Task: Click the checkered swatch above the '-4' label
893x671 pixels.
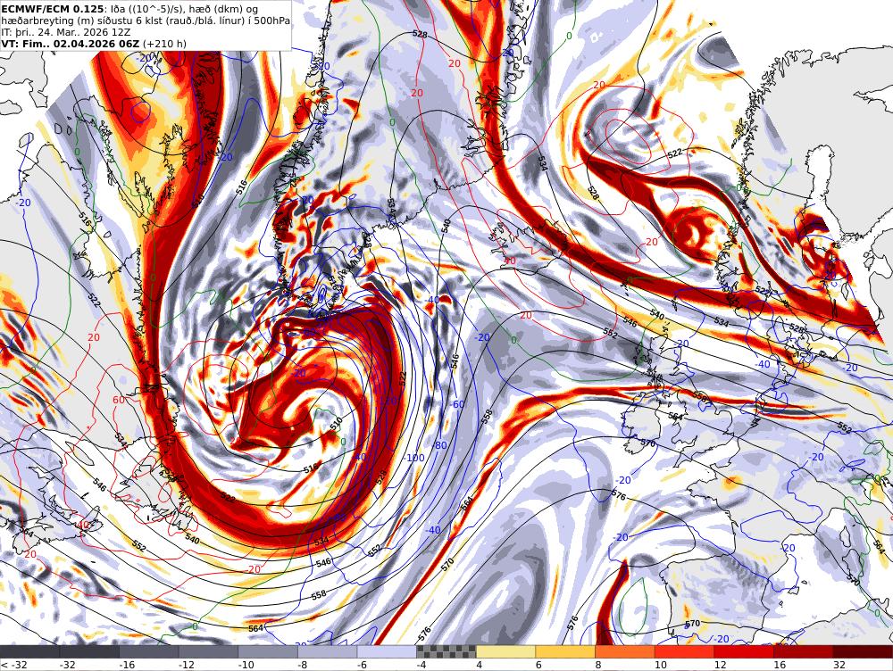Action: click(446, 651)
